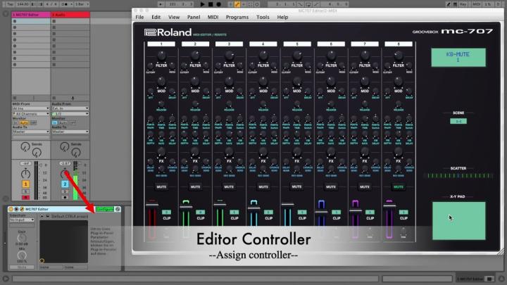Mute channel 4 in MC-707 editor
The width and height of the screenshot is (507, 285).
pos(263,186)
